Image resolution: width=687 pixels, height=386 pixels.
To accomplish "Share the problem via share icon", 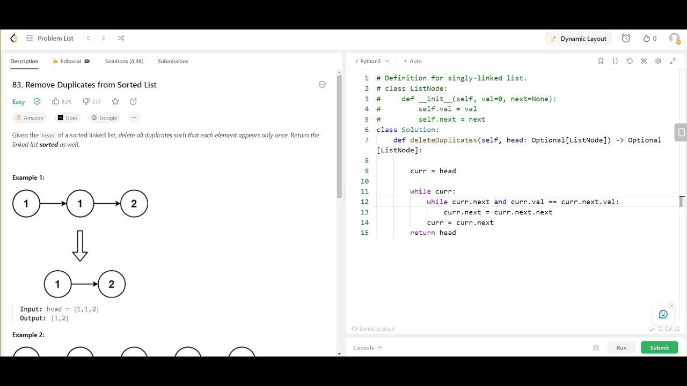I will pos(133,101).
